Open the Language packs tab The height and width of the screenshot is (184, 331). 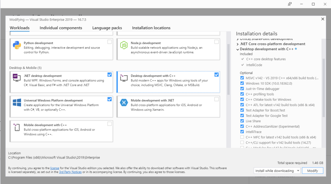click(x=107, y=28)
